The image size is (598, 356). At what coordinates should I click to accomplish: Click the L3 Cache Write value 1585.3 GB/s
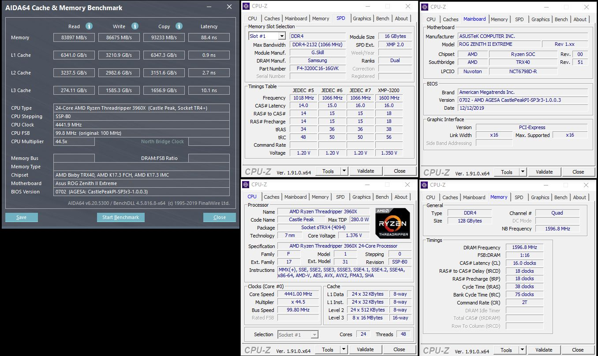(119, 90)
